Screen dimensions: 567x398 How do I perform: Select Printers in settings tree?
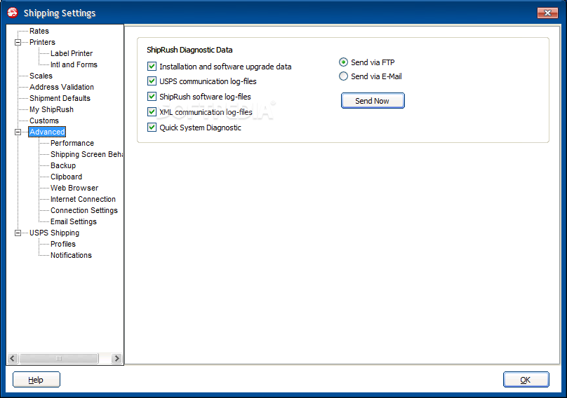(x=42, y=42)
